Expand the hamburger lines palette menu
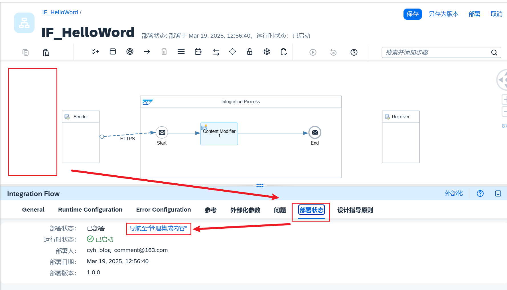Image resolution: width=507 pixels, height=290 pixels. 181,52
